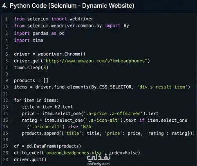
Task: Click the heading "4. Python Code (Selenium - Dynamic Website)"
Action: point(68,6)
